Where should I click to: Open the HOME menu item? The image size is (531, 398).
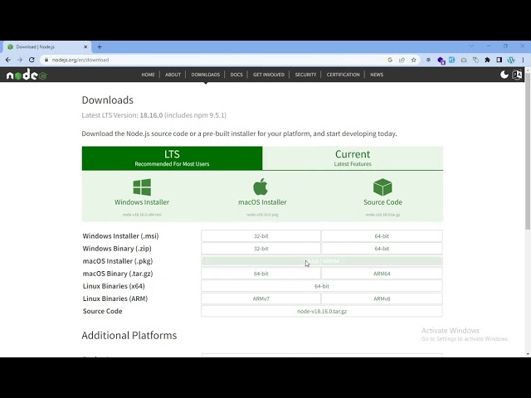(148, 75)
